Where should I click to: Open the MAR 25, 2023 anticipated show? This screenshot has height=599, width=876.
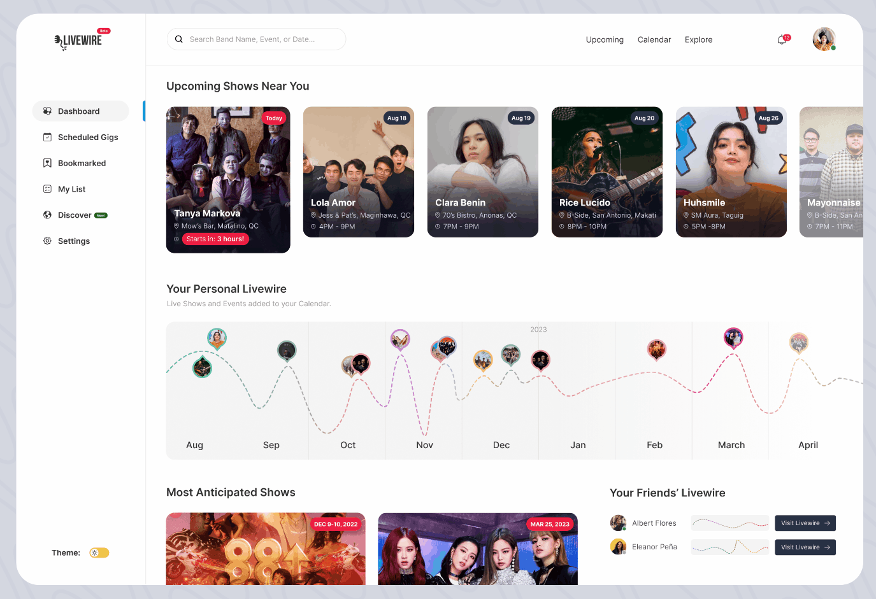[478, 549]
